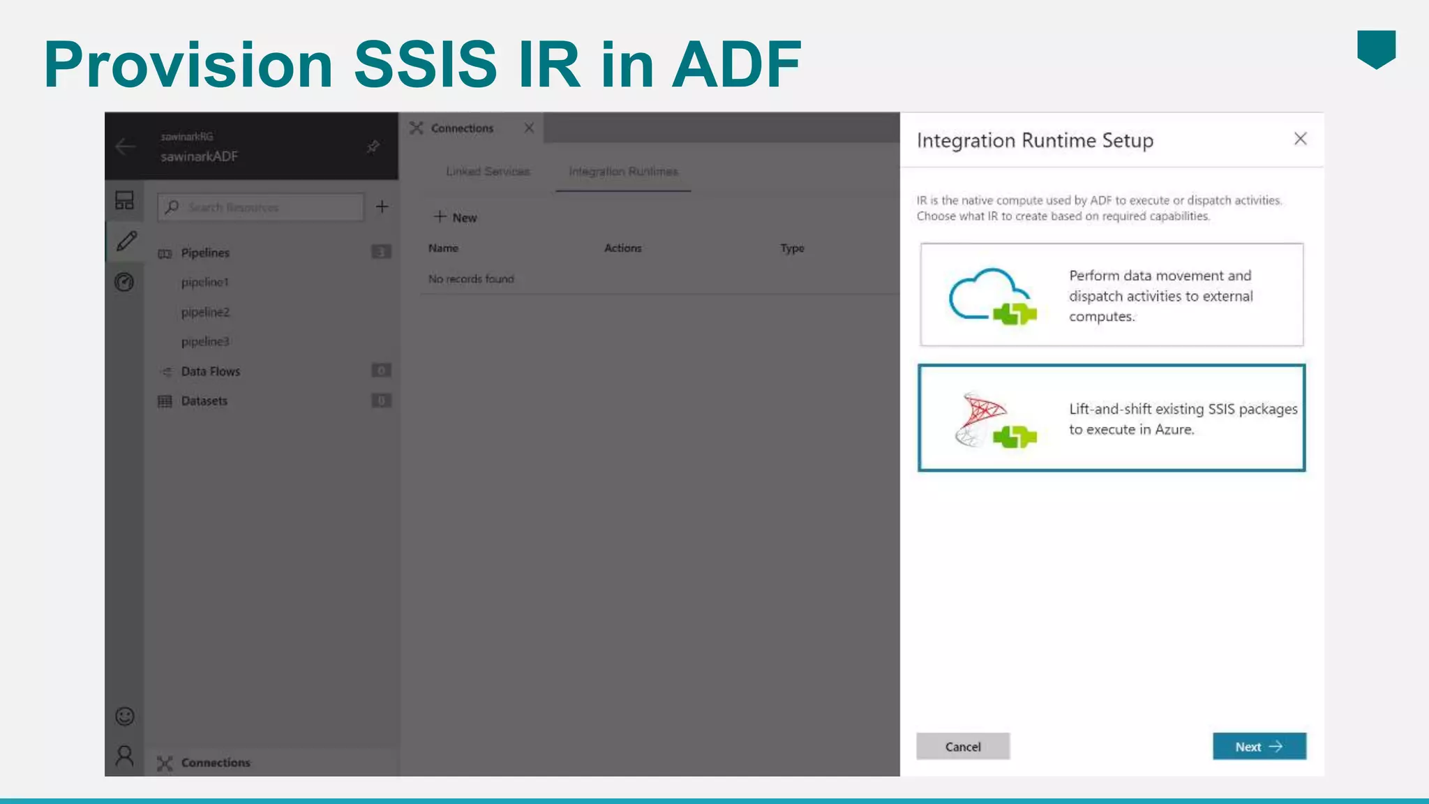
Task: Click the pin icon beside sawinarkADF
Action: tap(373, 147)
